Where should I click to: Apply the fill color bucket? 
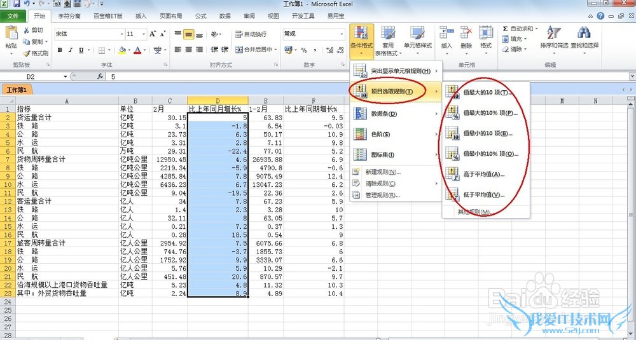click(x=122, y=50)
